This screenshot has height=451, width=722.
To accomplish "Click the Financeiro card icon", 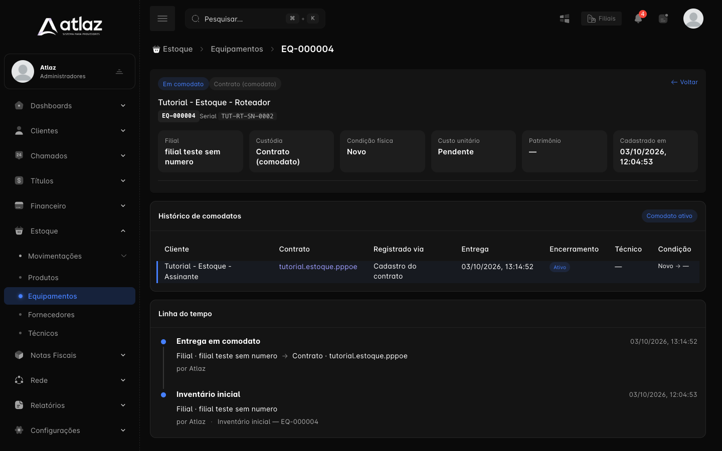I will 19,205.
